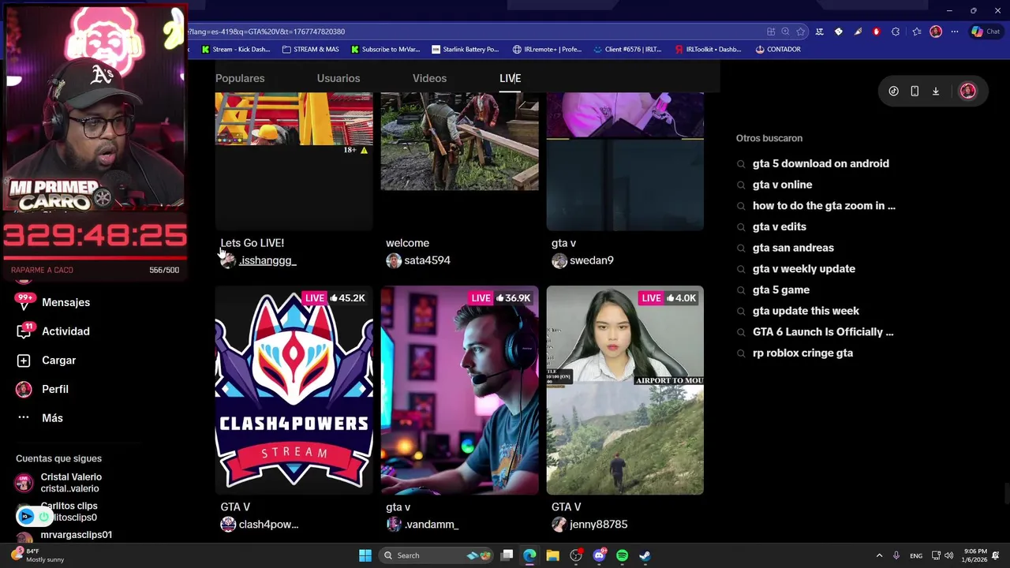Open IRLToolkit Dashboard bookmark
The height and width of the screenshot is (568, 1010).
tap(709, 49)
